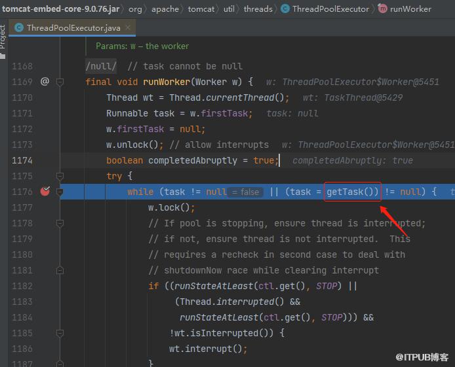Click wt.interrupt() on line 1186
455x367 pixels.
point(206,349)
